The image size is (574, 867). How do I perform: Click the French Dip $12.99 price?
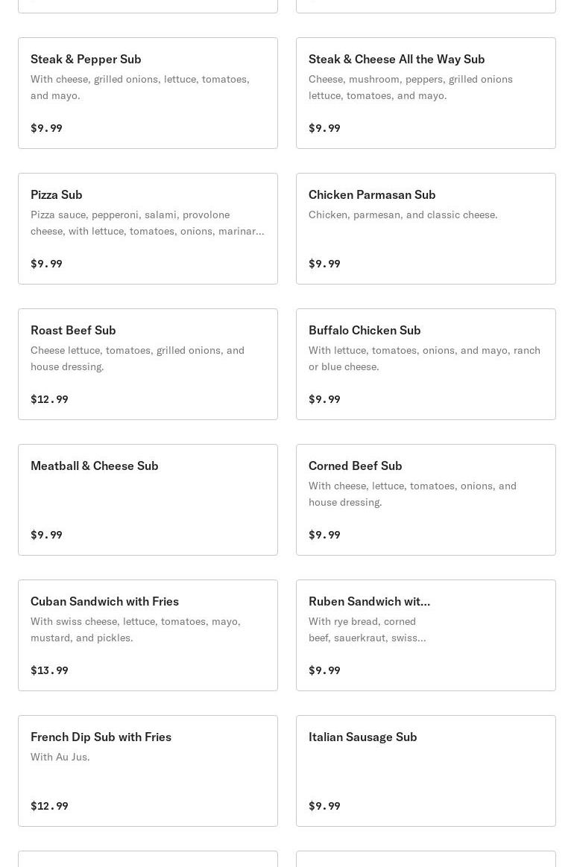[x=49, y=806]
